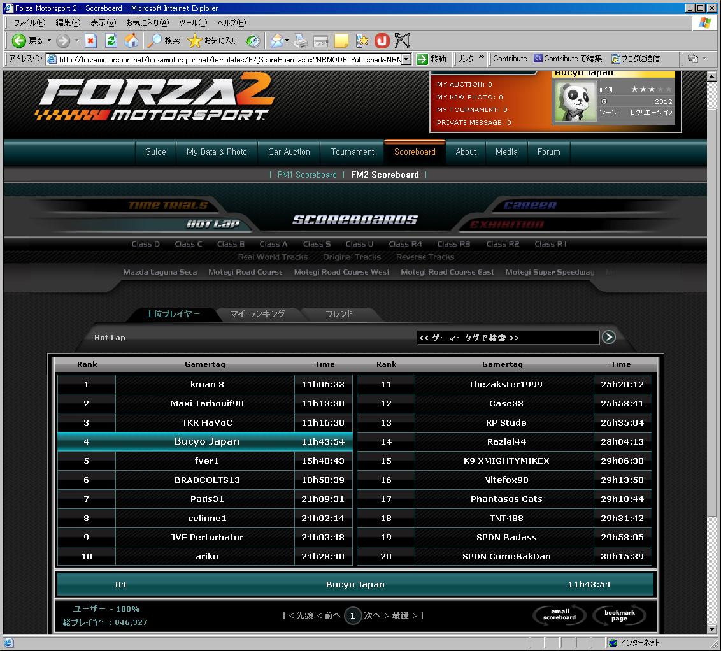Jump to last page via 最後 link

400,615
